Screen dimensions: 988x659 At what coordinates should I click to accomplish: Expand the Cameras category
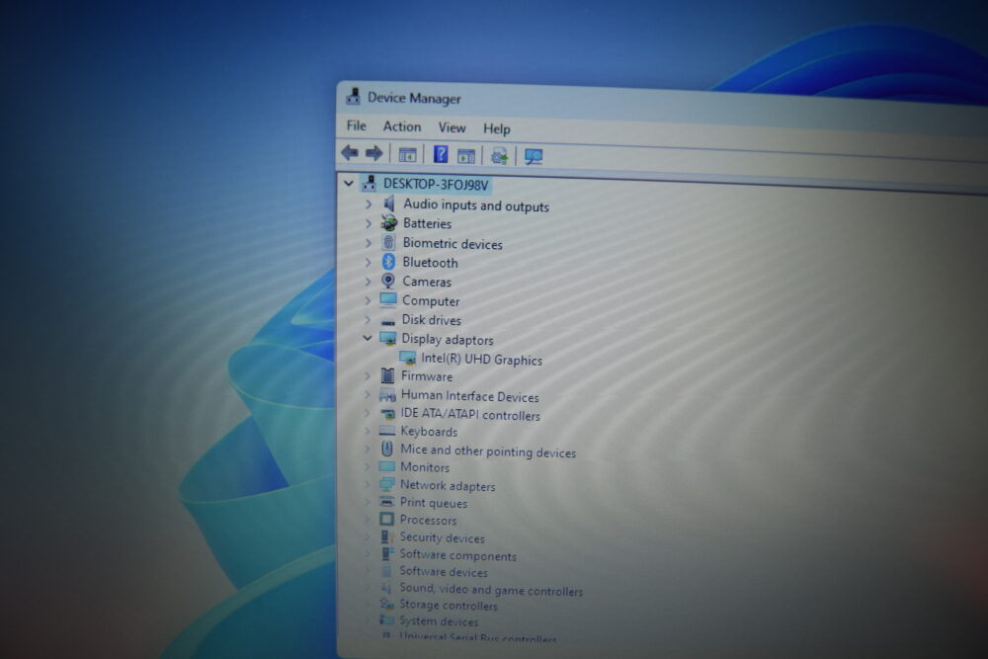pyautogui.click(x=369, y=281)
